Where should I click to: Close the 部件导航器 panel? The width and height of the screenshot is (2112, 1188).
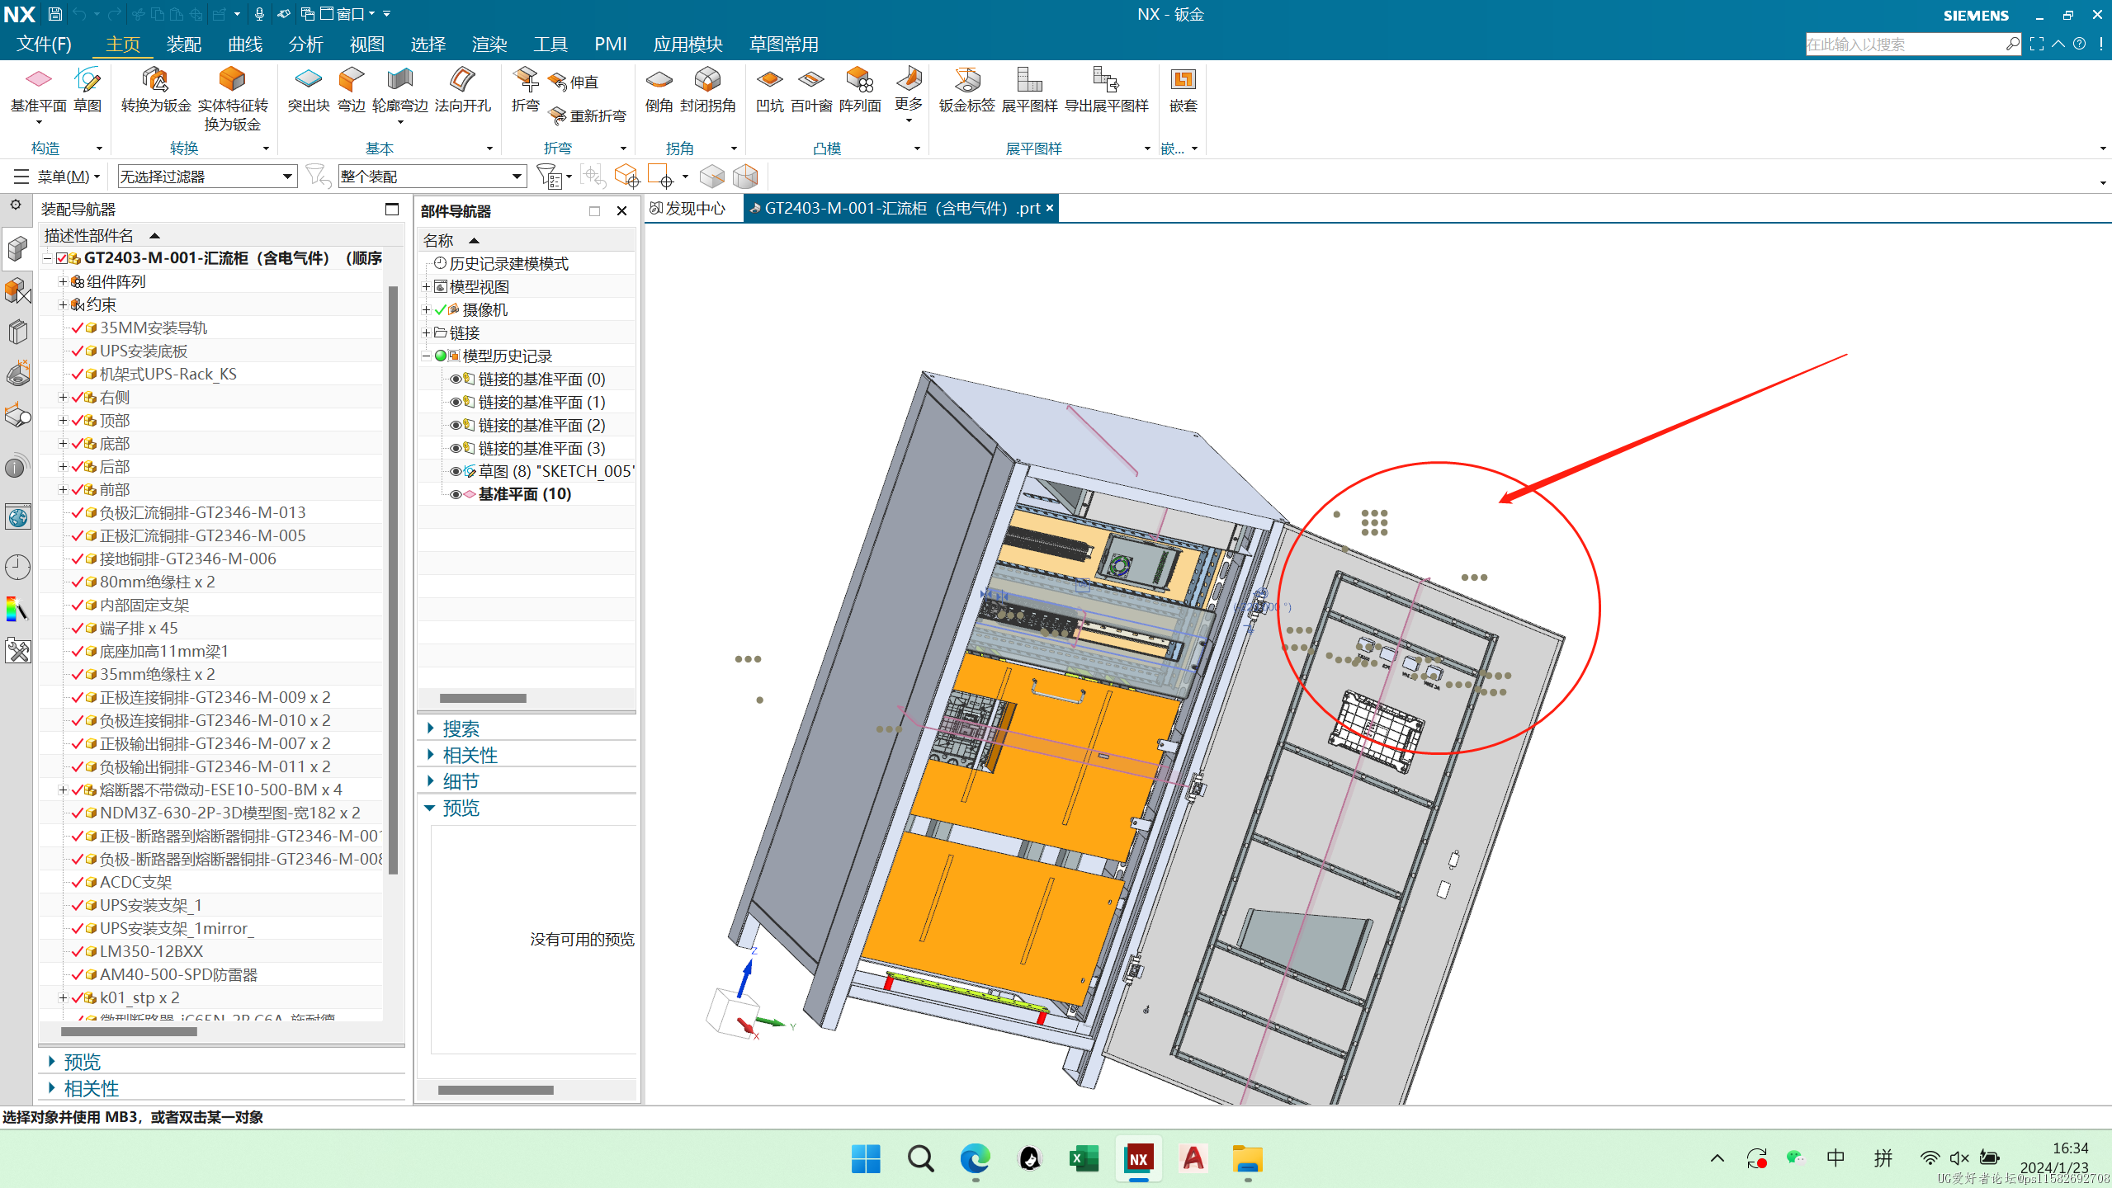pos(622,211)
